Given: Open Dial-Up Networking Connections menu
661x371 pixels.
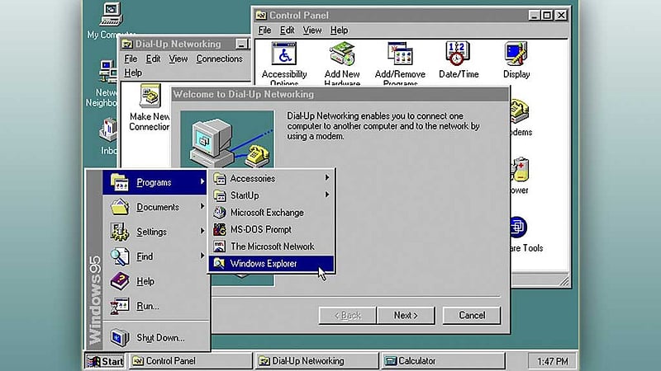Looking at the screenshot, I should [x=219, y=59].
